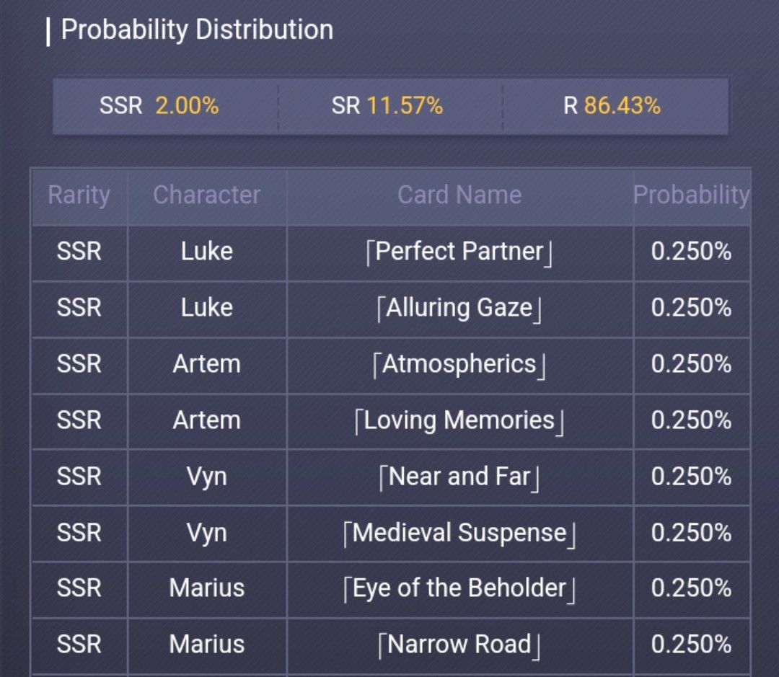Select the SSR 2.00% rate summary cell
This screenshot has height=677, width=779.
(x=164, y=105)
